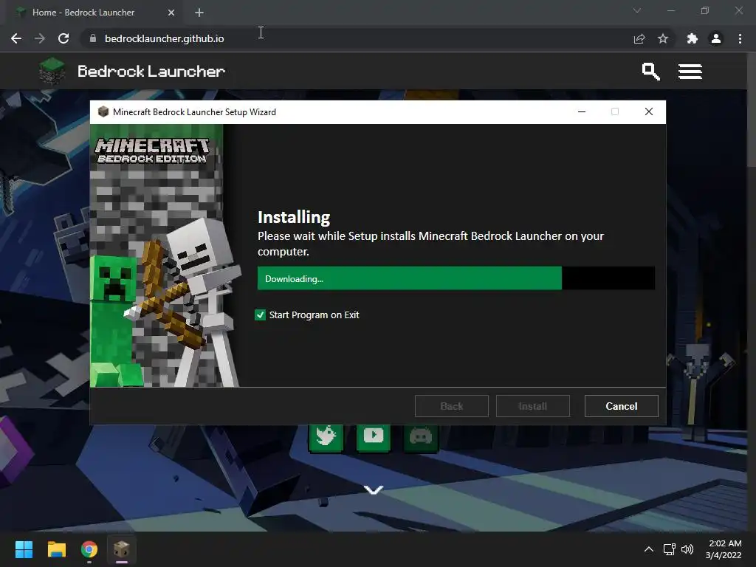This screenshot has height=567, width=756.
Task: Open File Explorer from taskbar
Action: (x=56, y=549)
